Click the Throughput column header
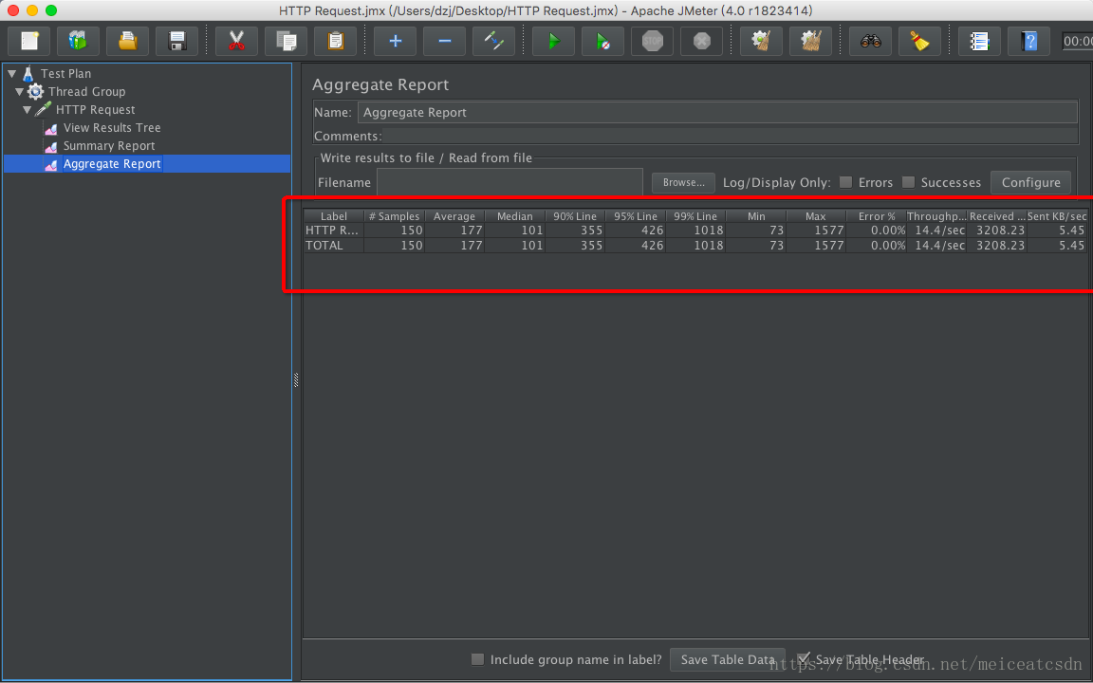The height and width of the screenshot is (683, 1093). pos(936,216)
